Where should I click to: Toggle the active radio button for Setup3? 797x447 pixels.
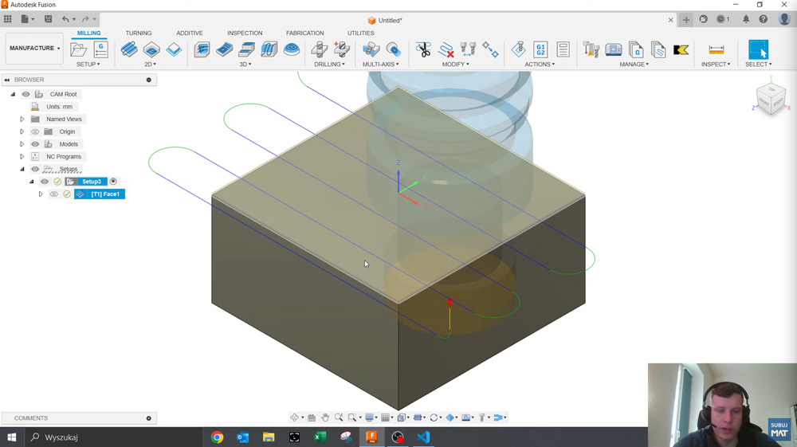pyautogui.click(x=113, y=182)
